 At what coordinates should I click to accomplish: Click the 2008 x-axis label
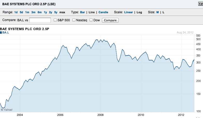click(101, 115)
